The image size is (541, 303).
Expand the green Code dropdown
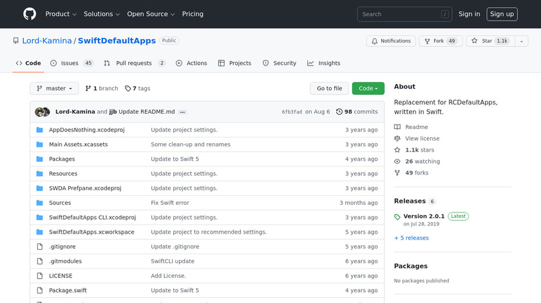(368, 89)
